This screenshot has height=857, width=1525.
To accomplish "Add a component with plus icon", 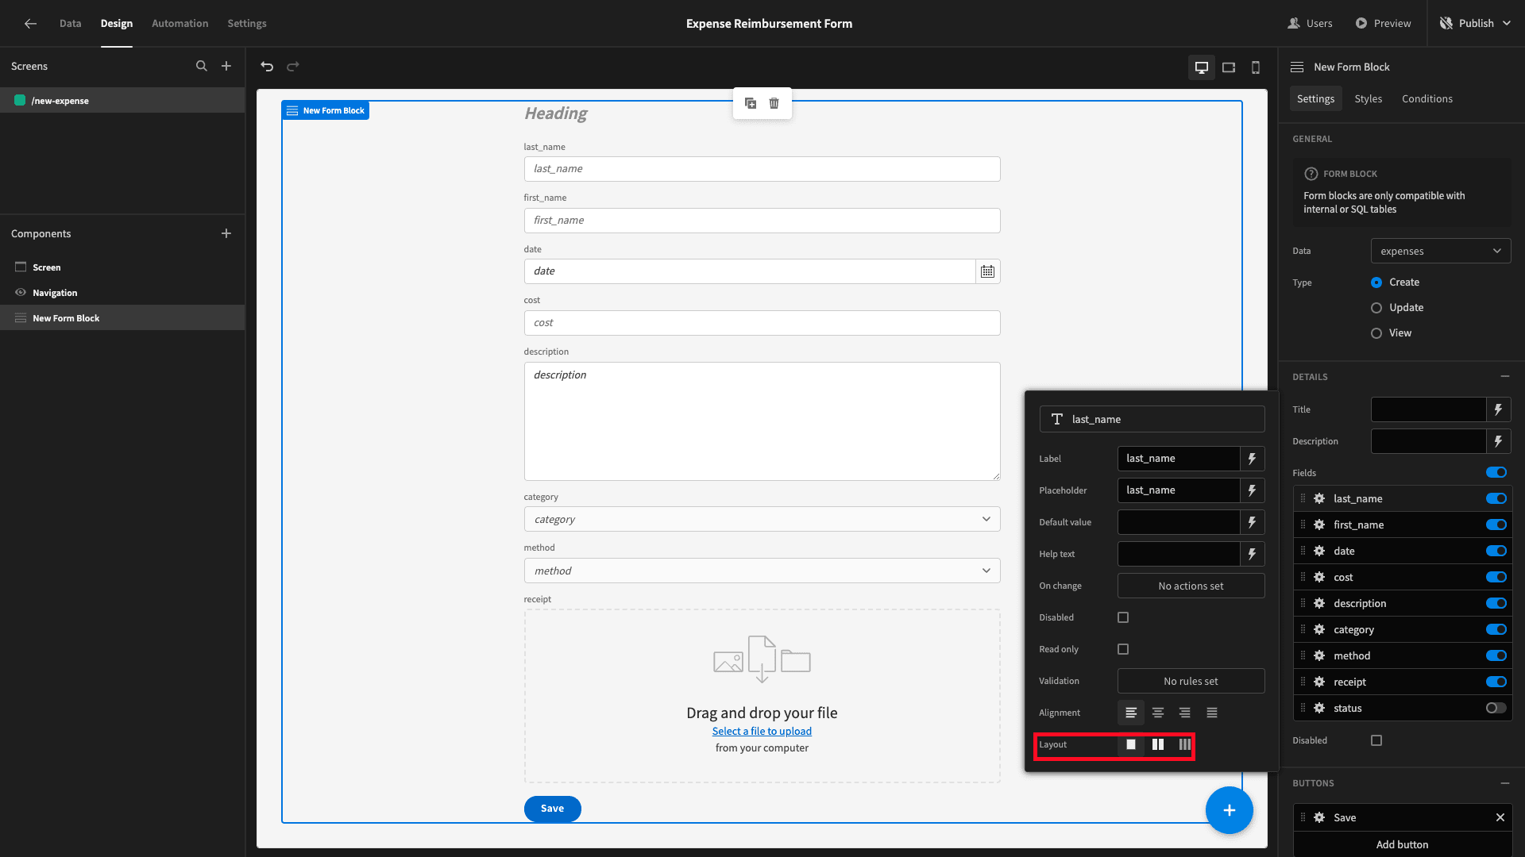I will (226, 233).
